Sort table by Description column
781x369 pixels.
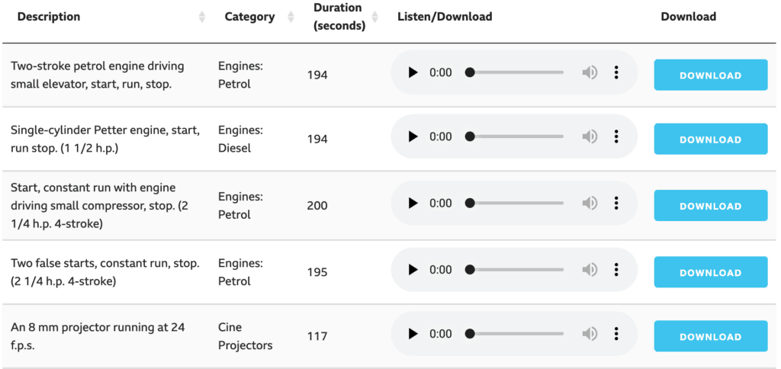(x=201, y=18)
